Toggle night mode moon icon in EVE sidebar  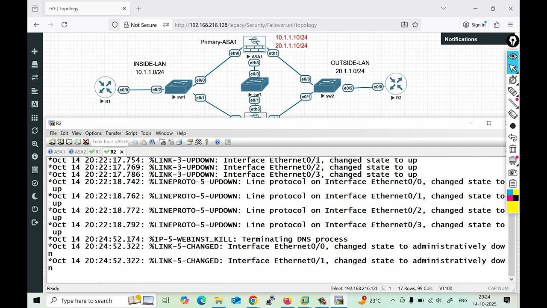pyautogui.click(x=35, y=196)
